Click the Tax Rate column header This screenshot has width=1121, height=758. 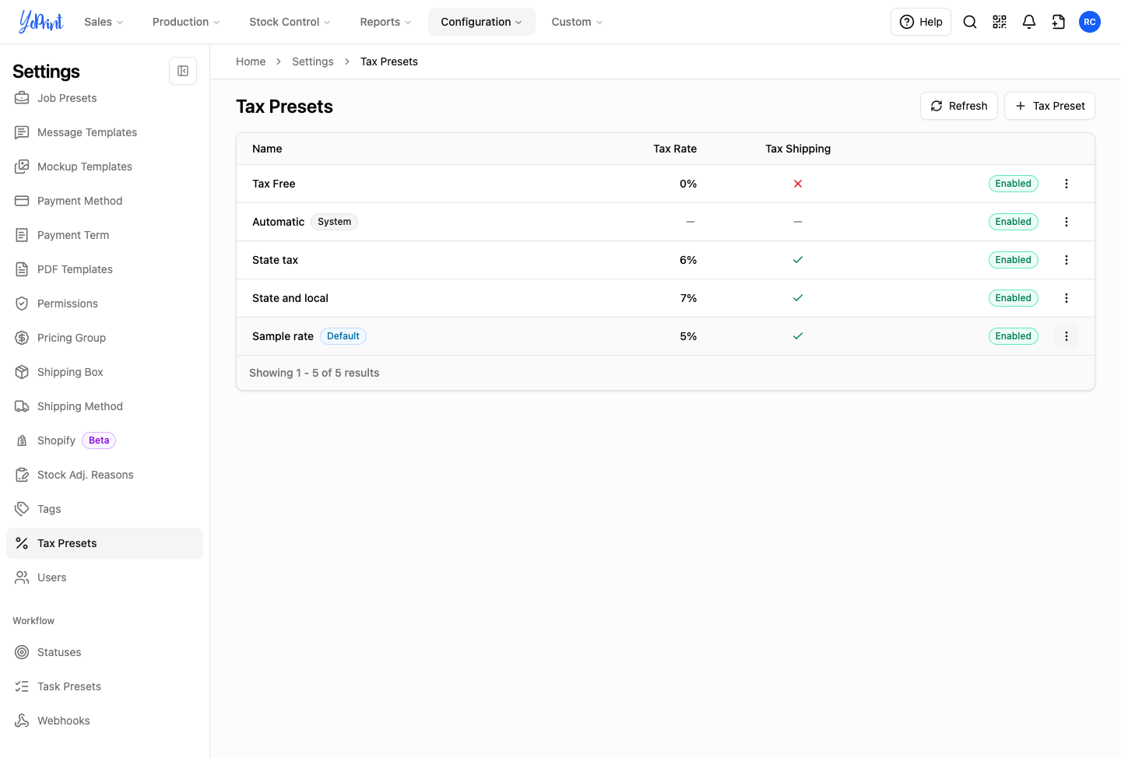[675, 149]
